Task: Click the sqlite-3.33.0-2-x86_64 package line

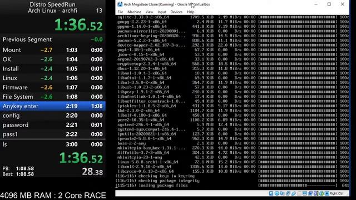Action: click(x=233, y=17)
